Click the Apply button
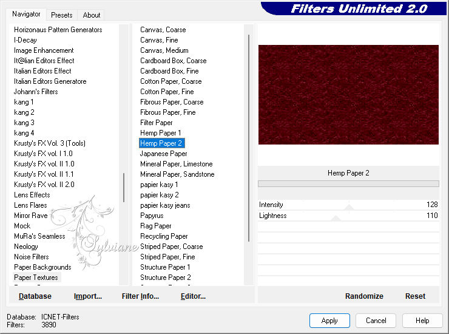This screenshot has height=334, width=449. pos(329,320)
